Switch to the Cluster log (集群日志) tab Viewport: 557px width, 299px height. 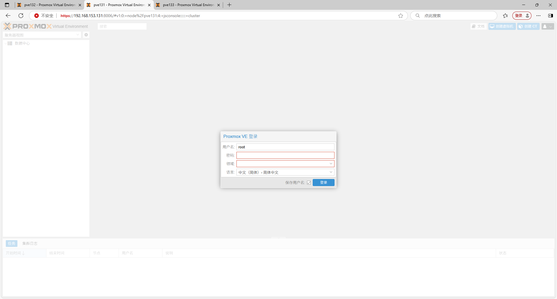tap(30, 243)
